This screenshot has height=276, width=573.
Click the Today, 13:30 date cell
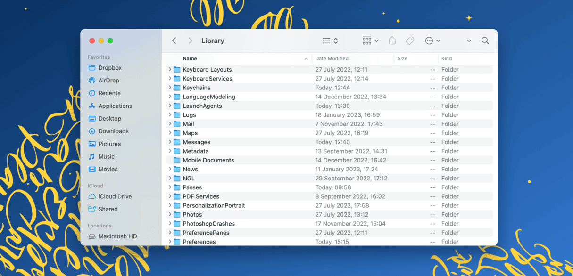click(332, 106)
